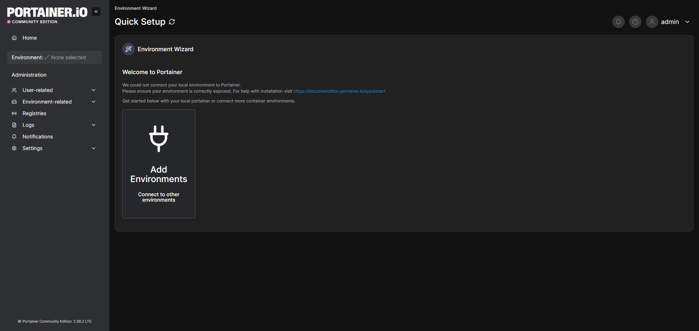Viewport: 699px width, 331px height.
Task: Open Registries in the sidebar
Action: tap(55, 113)
